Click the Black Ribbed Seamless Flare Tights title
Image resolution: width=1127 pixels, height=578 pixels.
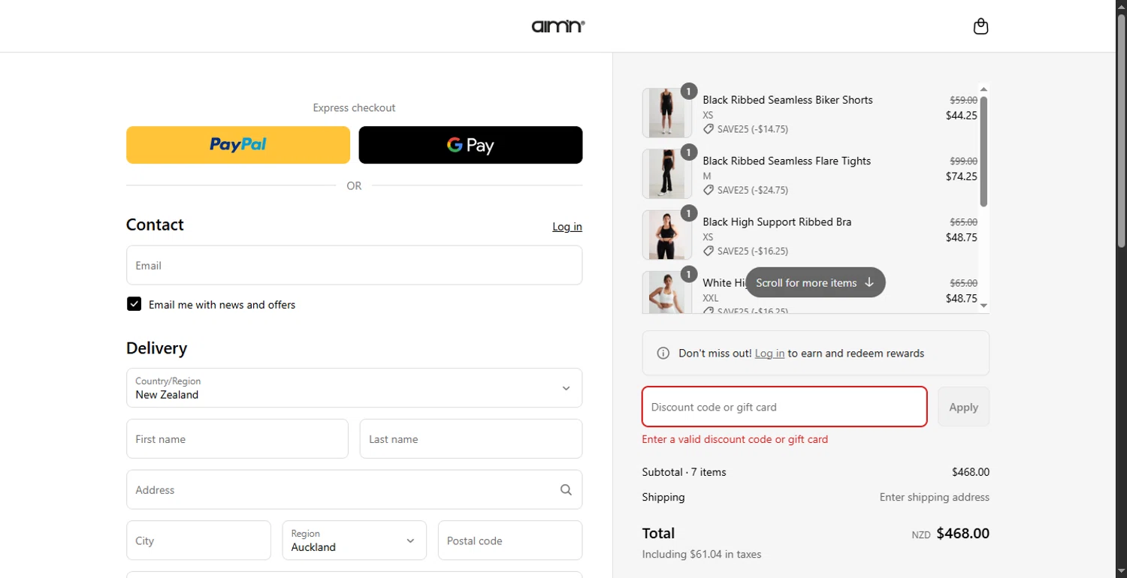787,161
